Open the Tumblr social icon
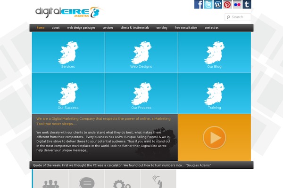This screenshot has width=283, height=188. tap(247, 4)
